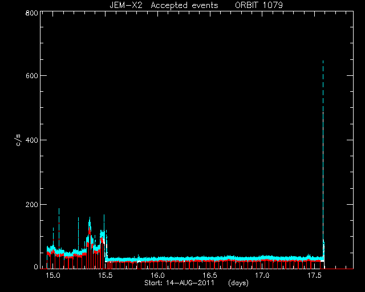Click the 400 y-axis tick label
The height and width of the screenshot is (292, 365).
click(x=31, y=140)
